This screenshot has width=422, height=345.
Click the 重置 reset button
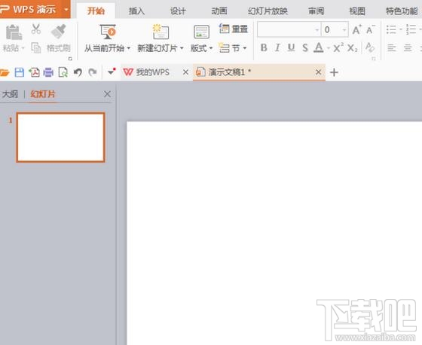[234, 29]
